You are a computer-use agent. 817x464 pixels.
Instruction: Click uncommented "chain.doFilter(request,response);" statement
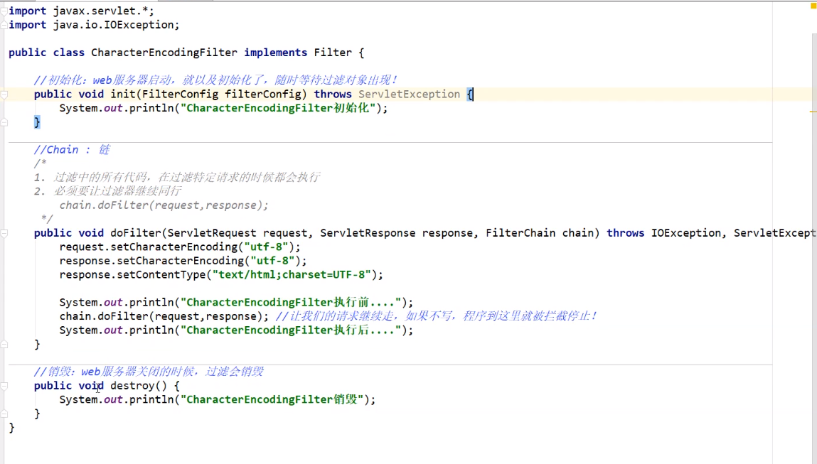pos(164,317)
